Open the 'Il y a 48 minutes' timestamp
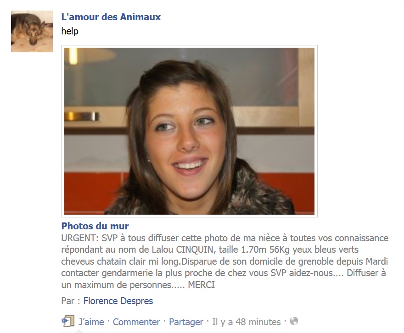Viewport: 404px width, 333px height. pos(247,322)
